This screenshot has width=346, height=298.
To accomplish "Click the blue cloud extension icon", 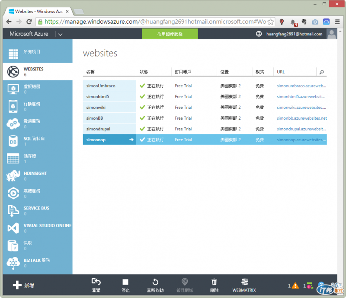I will tap(326, 22).
